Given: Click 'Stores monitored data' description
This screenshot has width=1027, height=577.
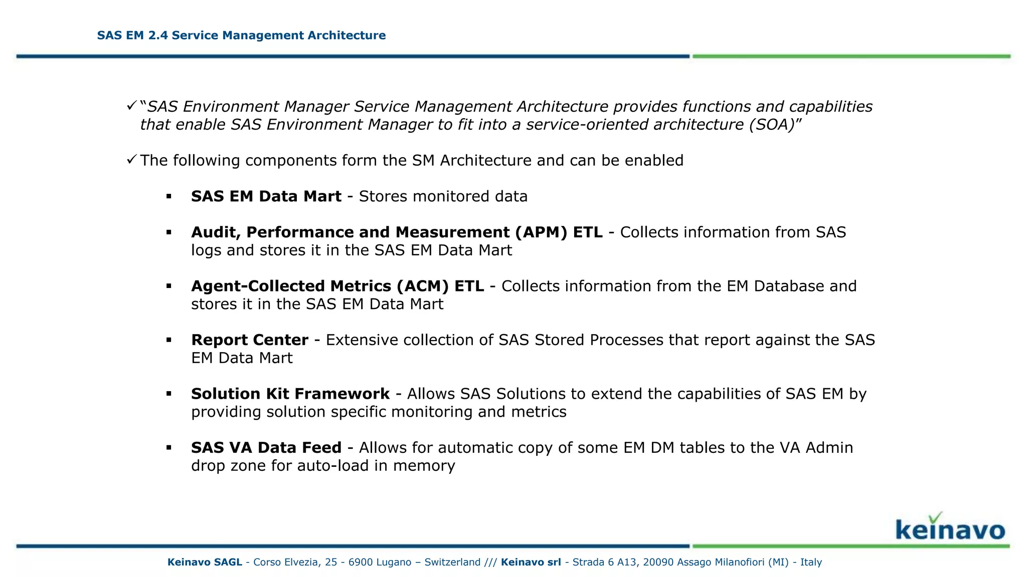Looking at the screenshot, I should (443, 196).
